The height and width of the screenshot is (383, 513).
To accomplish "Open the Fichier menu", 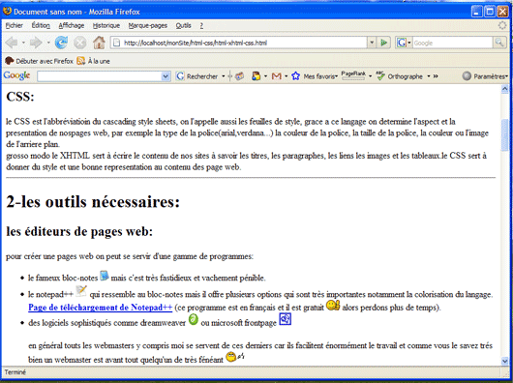I will coord(15,25).
